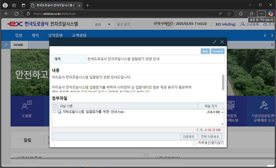This screenshot has height=168, width=276.
Task: Check the 자체조달시스템 hwp file checkbox
Action: (x=54, y=111)
